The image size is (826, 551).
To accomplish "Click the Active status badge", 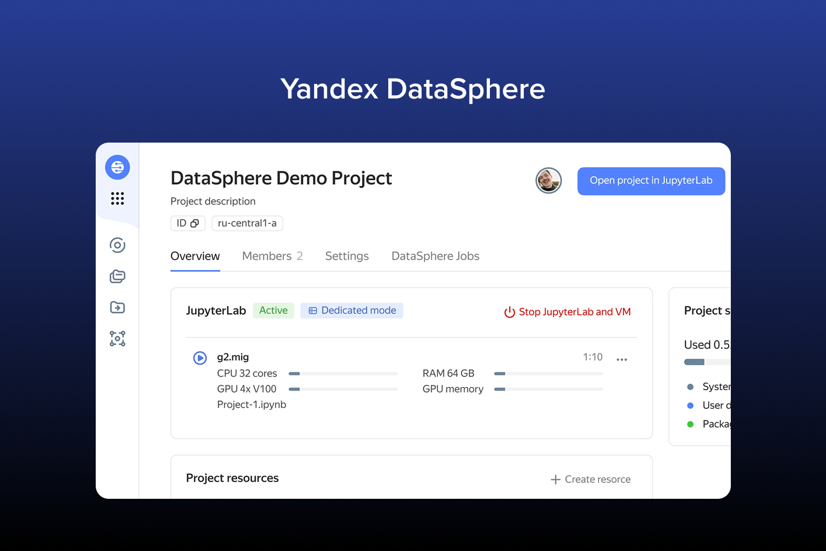I will (x=273, y=310).
